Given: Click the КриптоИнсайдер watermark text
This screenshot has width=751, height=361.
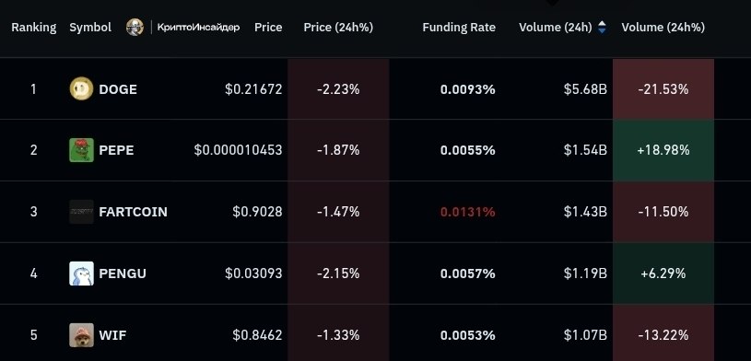Looking at the screenshot, I should (198, 28).
